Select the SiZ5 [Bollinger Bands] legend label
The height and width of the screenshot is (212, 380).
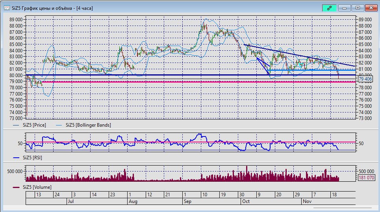coord(88,125)
